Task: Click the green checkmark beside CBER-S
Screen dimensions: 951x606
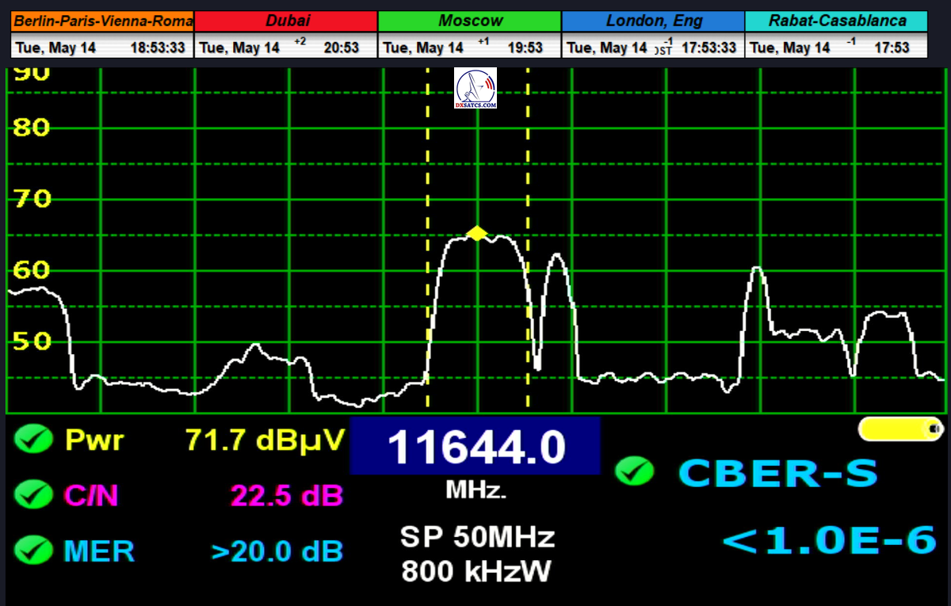Action: point(634,472)
